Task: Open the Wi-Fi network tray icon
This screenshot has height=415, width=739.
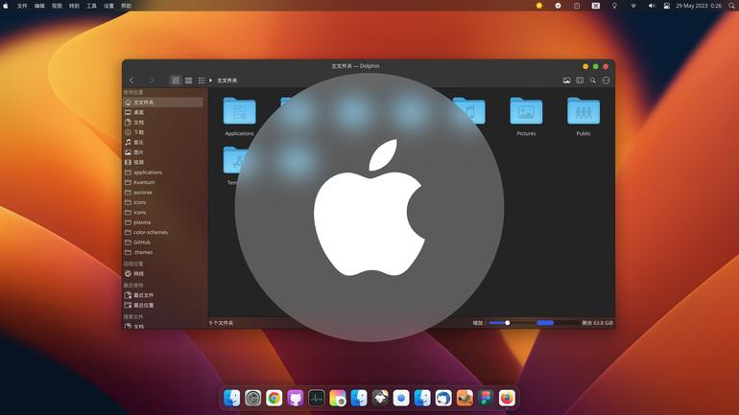Action: 633,6
